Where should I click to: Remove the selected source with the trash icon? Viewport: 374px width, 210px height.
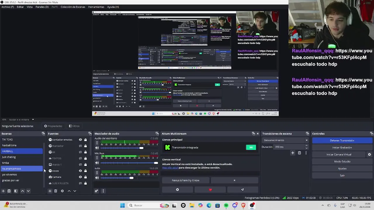click(x=56, y=191)
